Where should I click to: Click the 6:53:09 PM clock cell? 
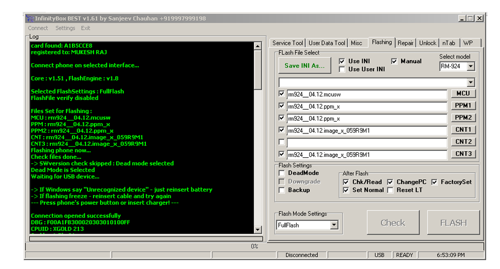(451, 255)
